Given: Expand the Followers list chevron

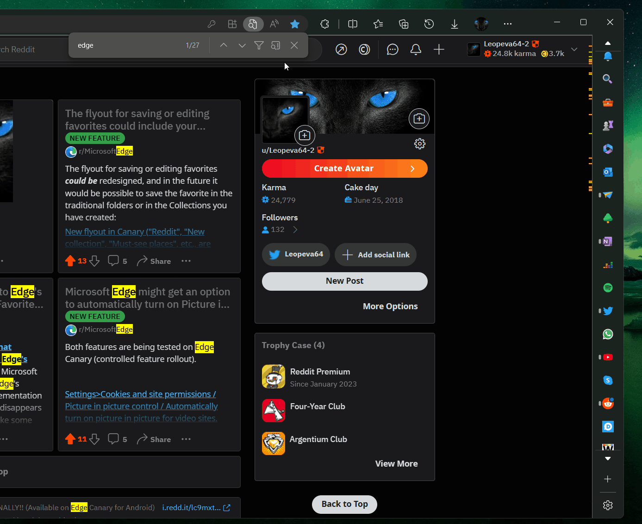Looking at the screenshot, I should point(295,230).
